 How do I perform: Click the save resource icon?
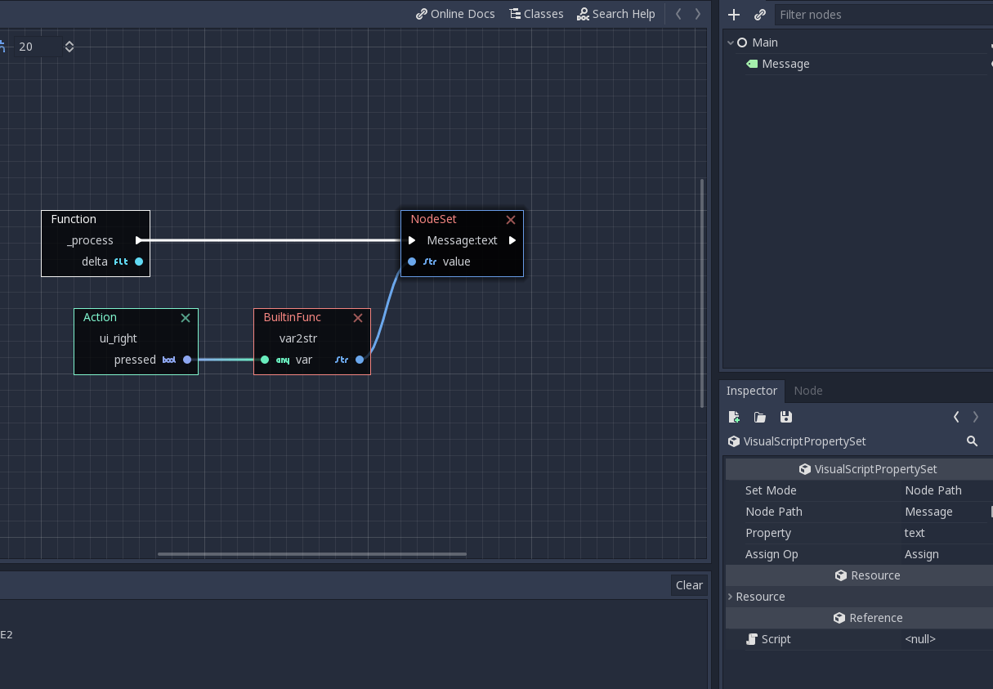(x=785, y=417)
